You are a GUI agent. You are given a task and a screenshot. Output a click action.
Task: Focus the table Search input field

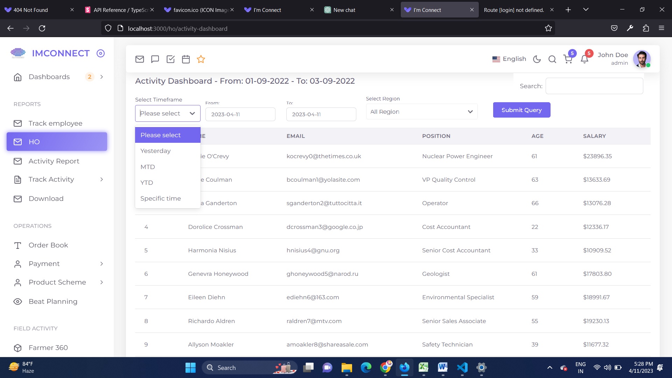(x=594, y=86)
